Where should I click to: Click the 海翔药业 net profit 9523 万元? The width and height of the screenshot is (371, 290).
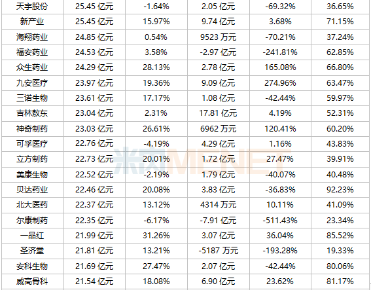218,37
